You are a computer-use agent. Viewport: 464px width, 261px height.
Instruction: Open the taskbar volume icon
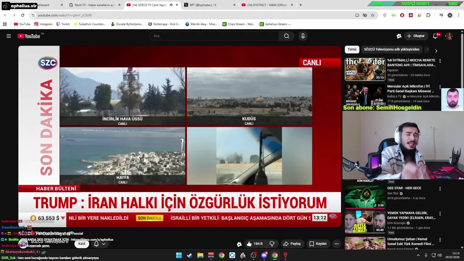pos(440,255)
